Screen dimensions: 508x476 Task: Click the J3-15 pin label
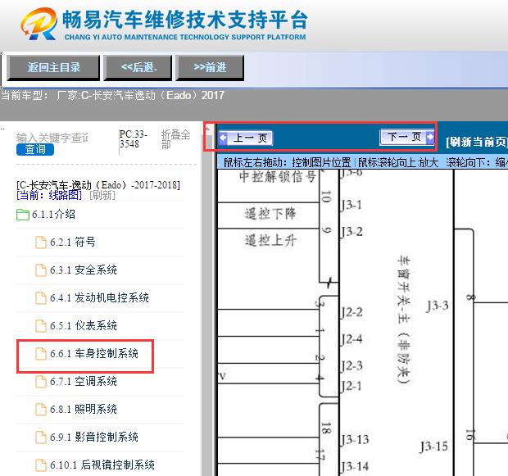click(x=433, y=447)
